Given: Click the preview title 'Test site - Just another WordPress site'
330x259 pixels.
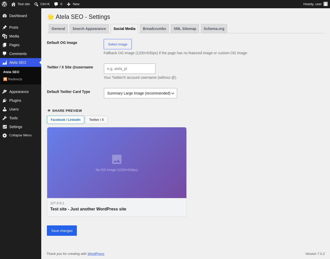Looking at the screenshot, I should click(88, 209).
